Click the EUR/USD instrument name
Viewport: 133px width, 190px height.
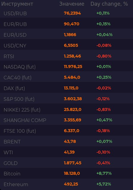coord(15,35)
